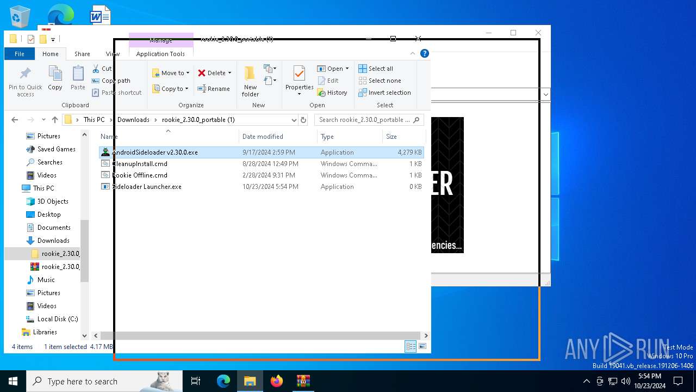Viewport: 696px width, 392px height.
Task: Open 3D Objects in the navigation pane
Action: pyautogui.click(x=48, y=201)
